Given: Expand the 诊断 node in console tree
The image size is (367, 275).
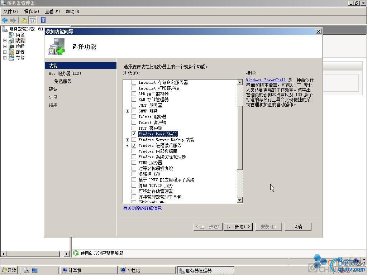Looking at the screenshot, I should [5, 46].
